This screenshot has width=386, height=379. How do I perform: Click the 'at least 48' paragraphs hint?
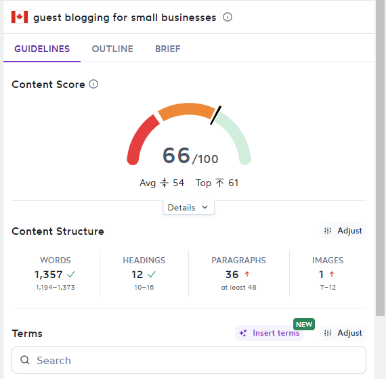point(238,287)
